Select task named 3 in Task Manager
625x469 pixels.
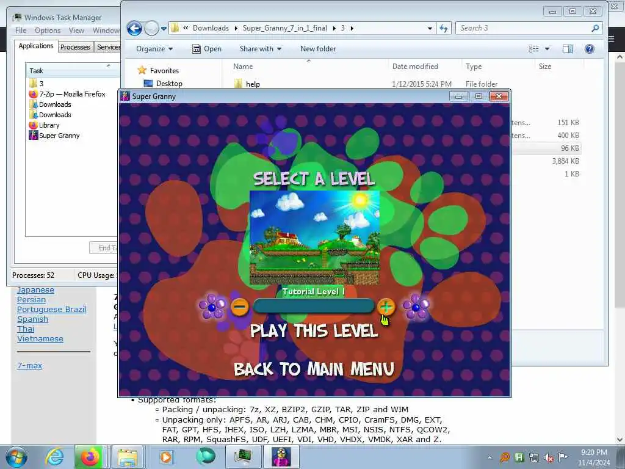pos(41,83)
